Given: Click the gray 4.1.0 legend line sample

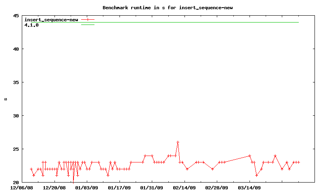Looking at the screenshot, I should (x=88, y=25).
